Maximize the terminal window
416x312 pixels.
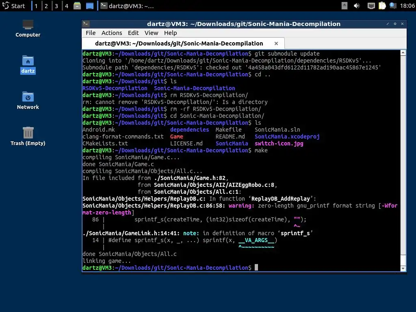click(x=395, y=24)
